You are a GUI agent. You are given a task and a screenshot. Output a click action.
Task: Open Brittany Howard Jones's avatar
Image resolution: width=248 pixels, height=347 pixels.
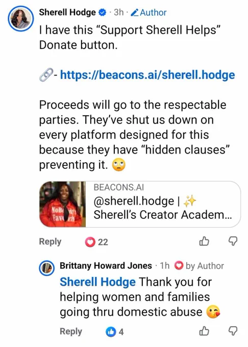point(46,268)
